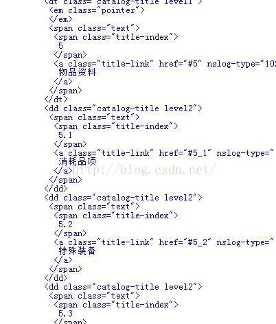Click the second closing dd tag
276x324 pixels.
point(56,278)
